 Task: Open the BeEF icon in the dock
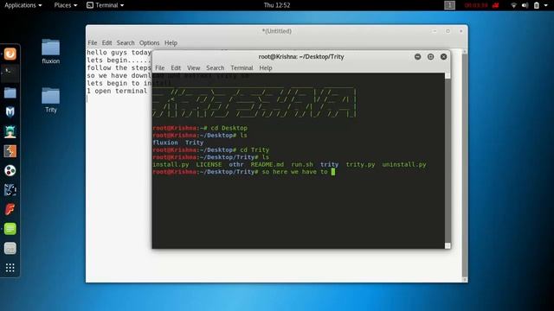point(10,190)
